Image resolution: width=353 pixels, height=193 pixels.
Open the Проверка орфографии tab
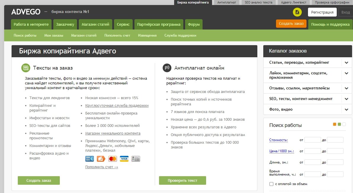pyautogui.click(x=332, y=2)
